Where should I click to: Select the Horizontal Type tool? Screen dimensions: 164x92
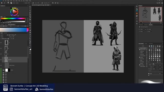pyautogui.click(x=30, y=36)
